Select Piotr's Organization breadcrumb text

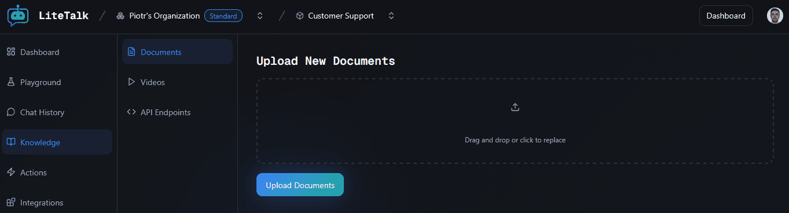164,16
